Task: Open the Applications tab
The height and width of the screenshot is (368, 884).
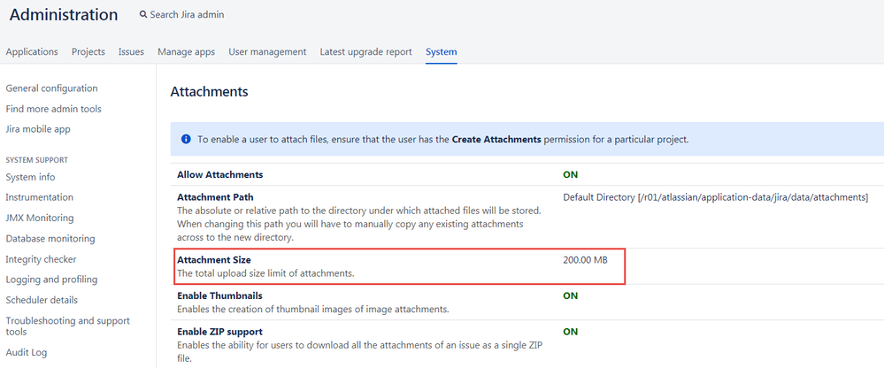Action: click(x=32, y=52)
